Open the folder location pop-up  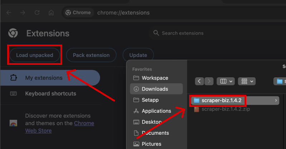point(280,81)
